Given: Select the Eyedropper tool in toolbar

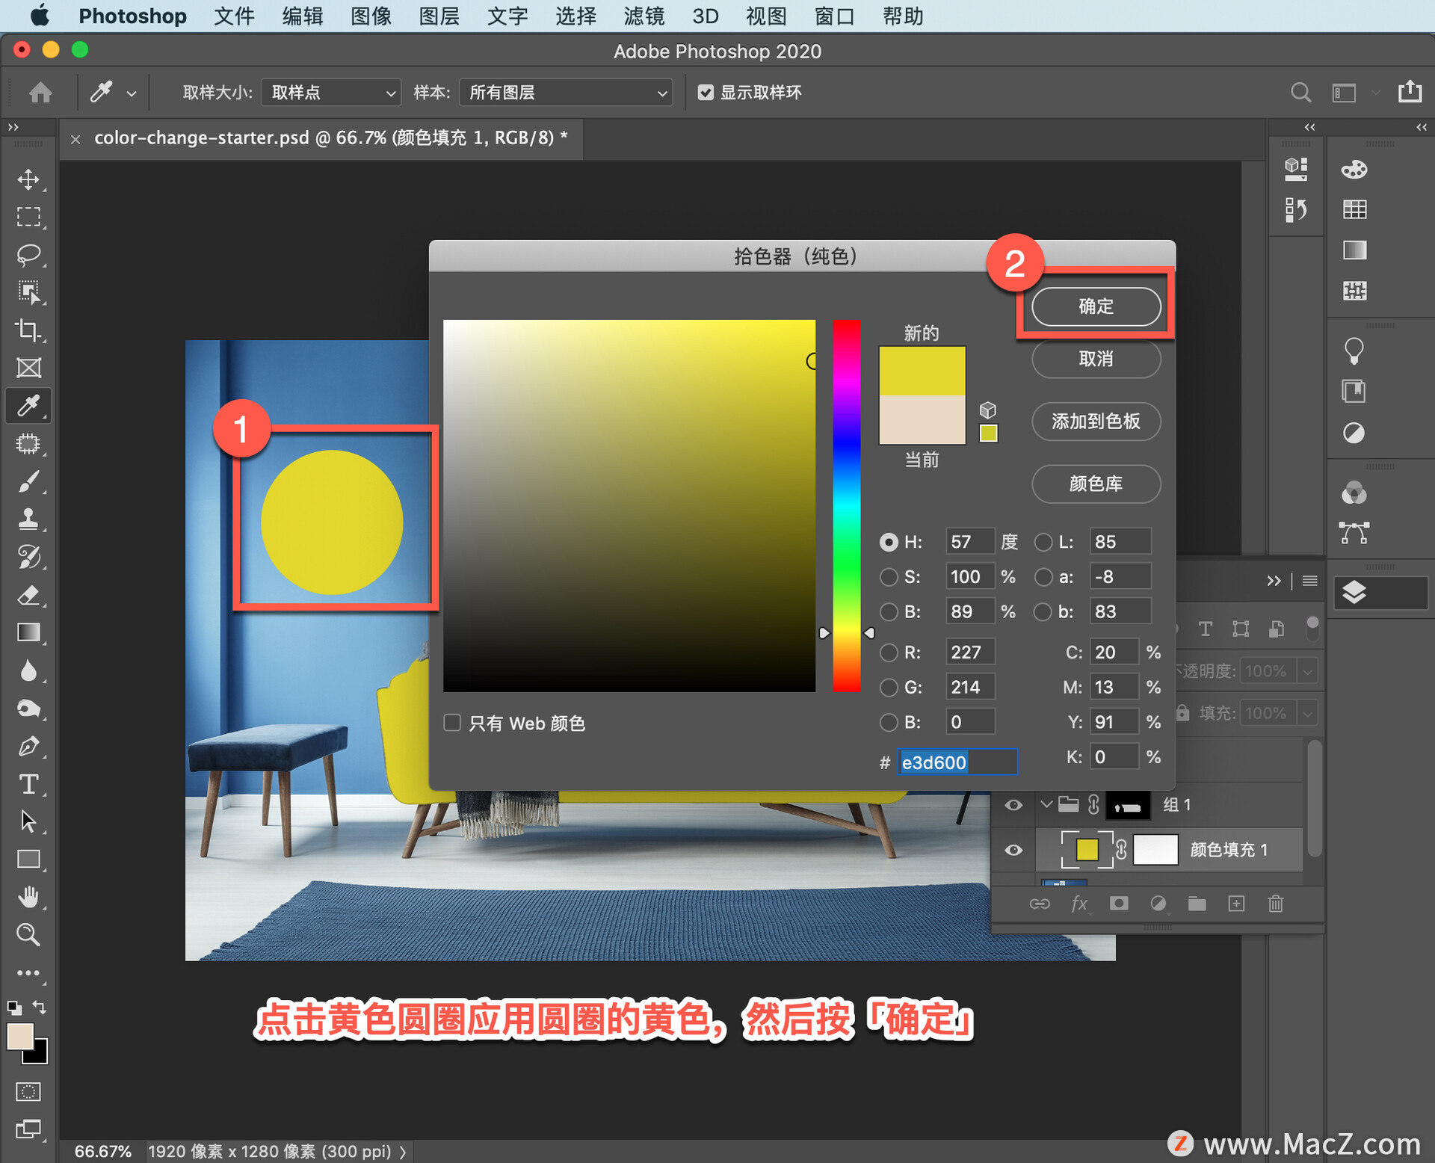Looking at the screenshot, I should 28,406.
